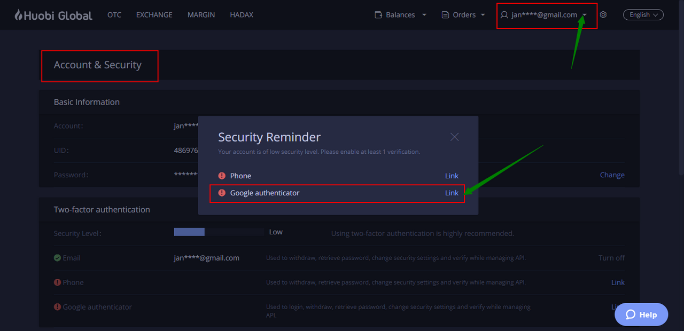Viewport: 684px width, 331px height.
Task: Click the Password label in Basic Information
Action: pyautogui.click(x=71, y=175)
